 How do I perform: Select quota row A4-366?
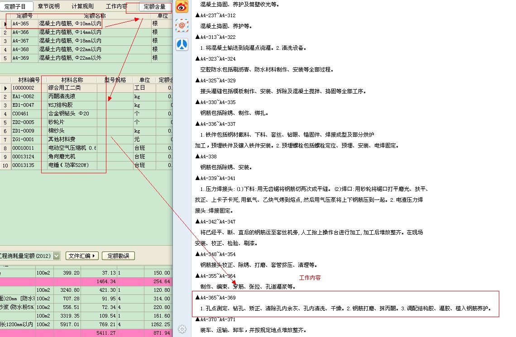[x=86, y=32]
